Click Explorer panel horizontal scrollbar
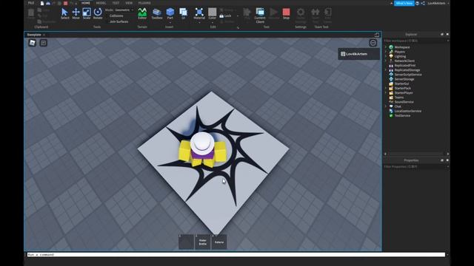 click(416, 154)
